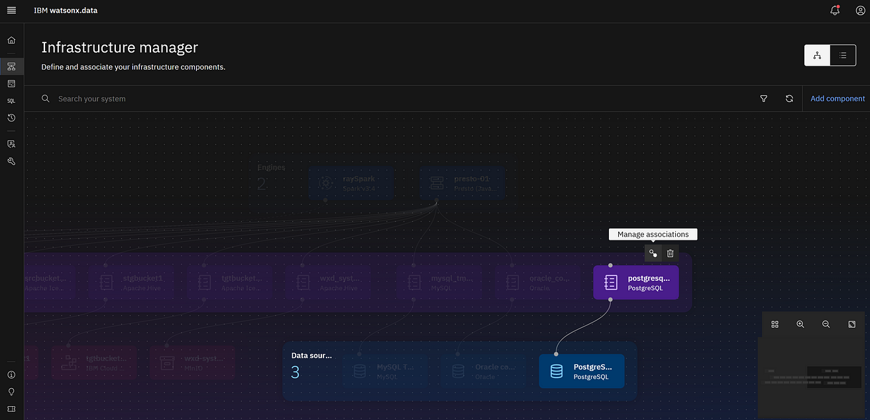
Task: Click the Data sources group label
Action: coord(311,355)
